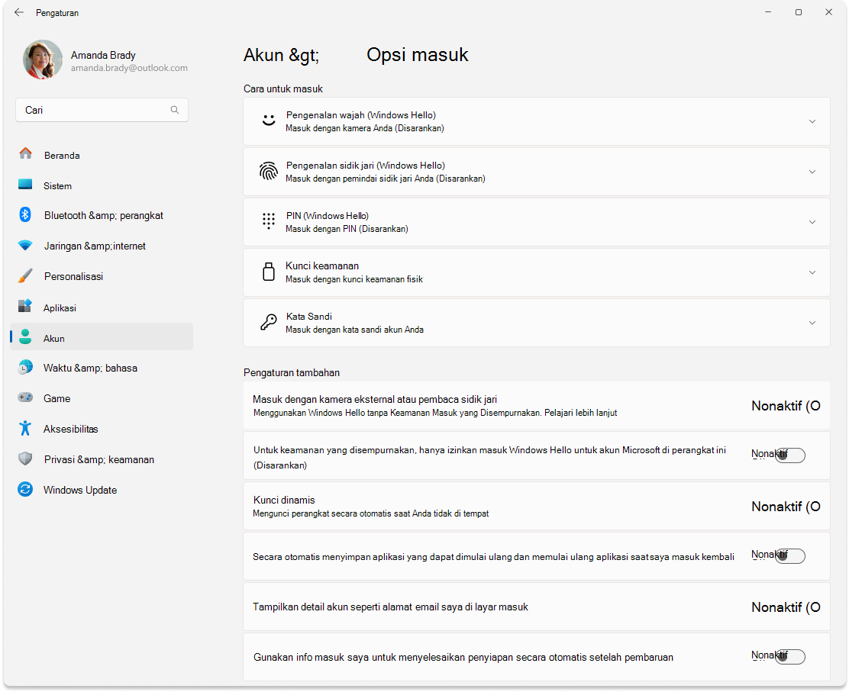Click the Amanda Brady account name

tap(103, 55)
